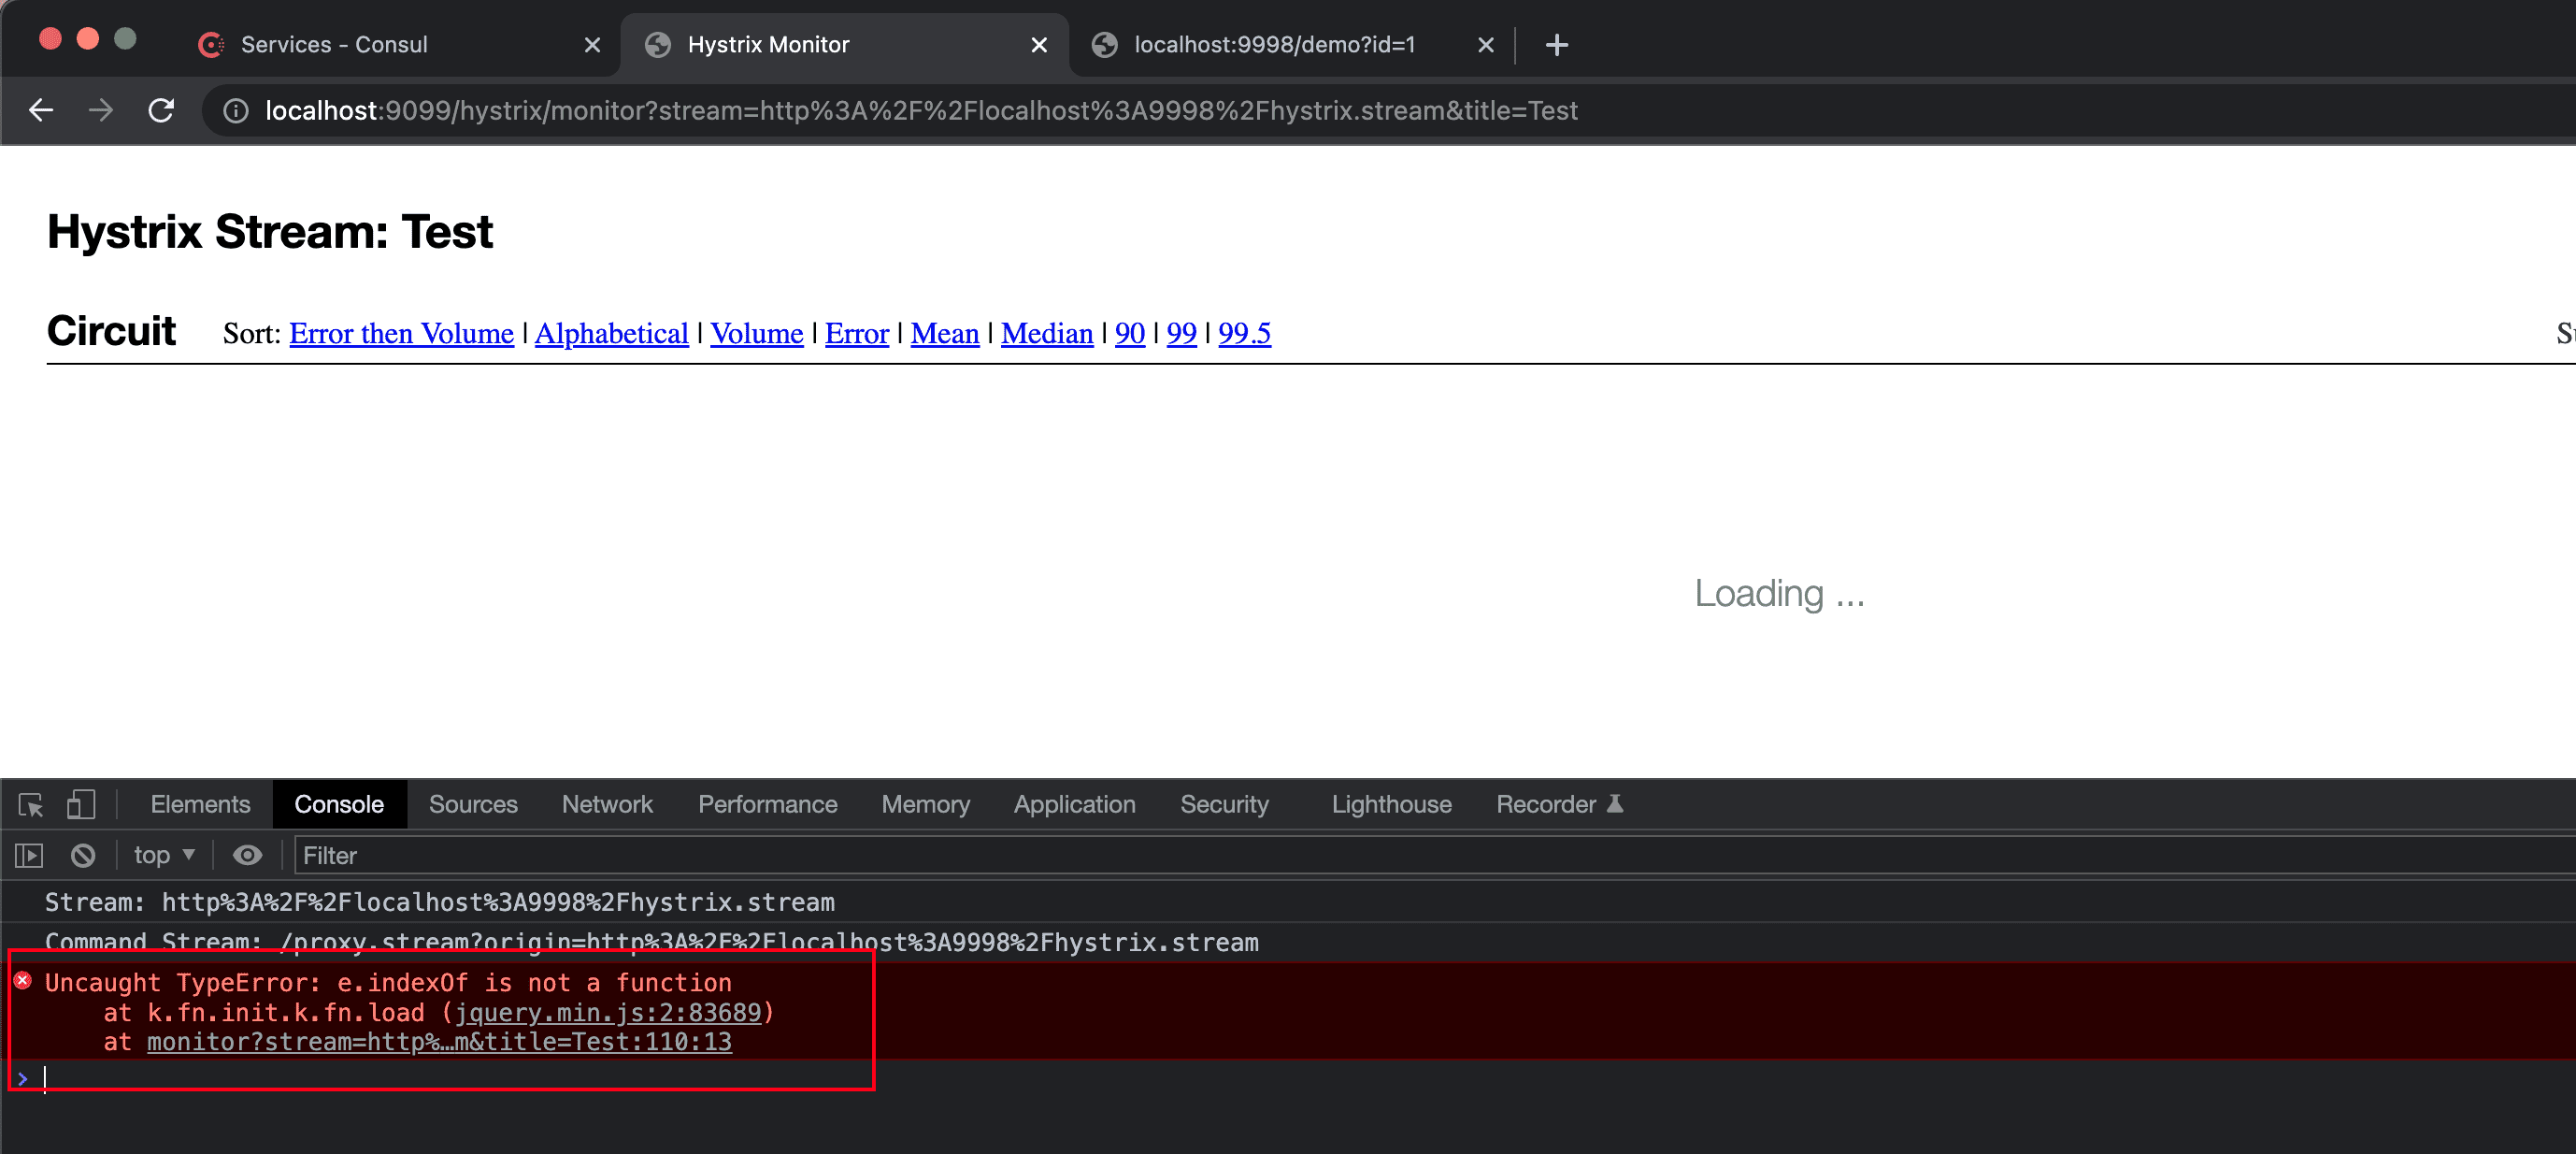Open the Recorder panel
This screenshot has height=1154, width=2576.
1559,804
